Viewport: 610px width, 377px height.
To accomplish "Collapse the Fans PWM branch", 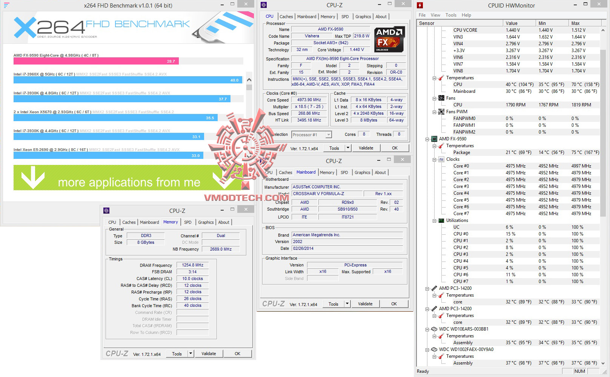I will [x=435, y=112].
